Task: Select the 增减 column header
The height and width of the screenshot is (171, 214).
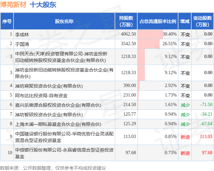Action: (x=185, y=21)
